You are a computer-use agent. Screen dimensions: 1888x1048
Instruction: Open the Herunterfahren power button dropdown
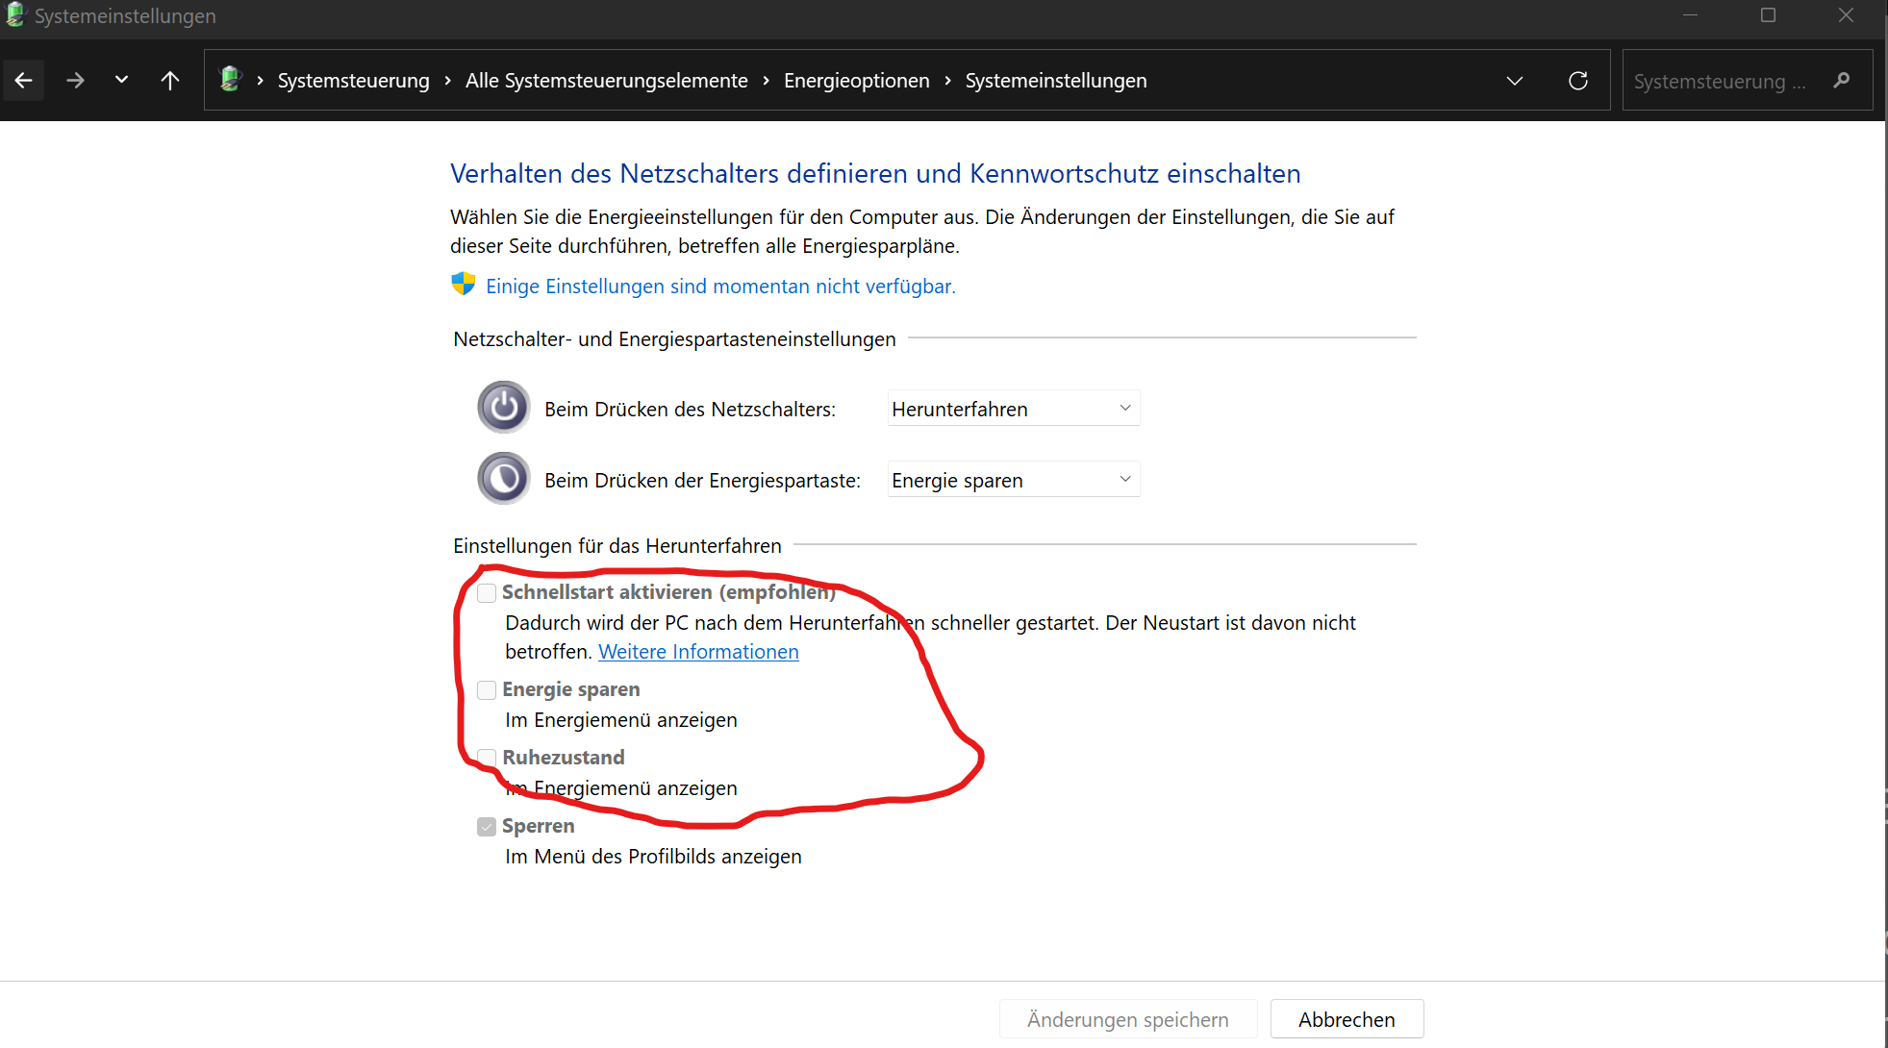1013,409
